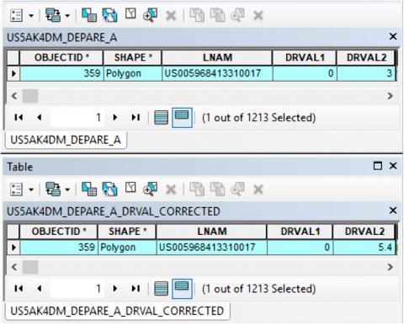Viewport: 404px width, 331px height.
Task: Show selected records in top table
Action: tap(182, 117)
